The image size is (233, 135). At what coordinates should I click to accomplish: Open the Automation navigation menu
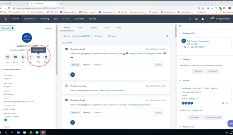(x=80, y=19)
